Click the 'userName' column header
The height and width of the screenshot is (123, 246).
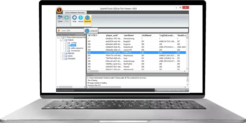[x=129, y=35]
